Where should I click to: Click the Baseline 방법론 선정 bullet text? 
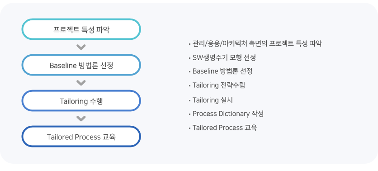click(222, 71)
